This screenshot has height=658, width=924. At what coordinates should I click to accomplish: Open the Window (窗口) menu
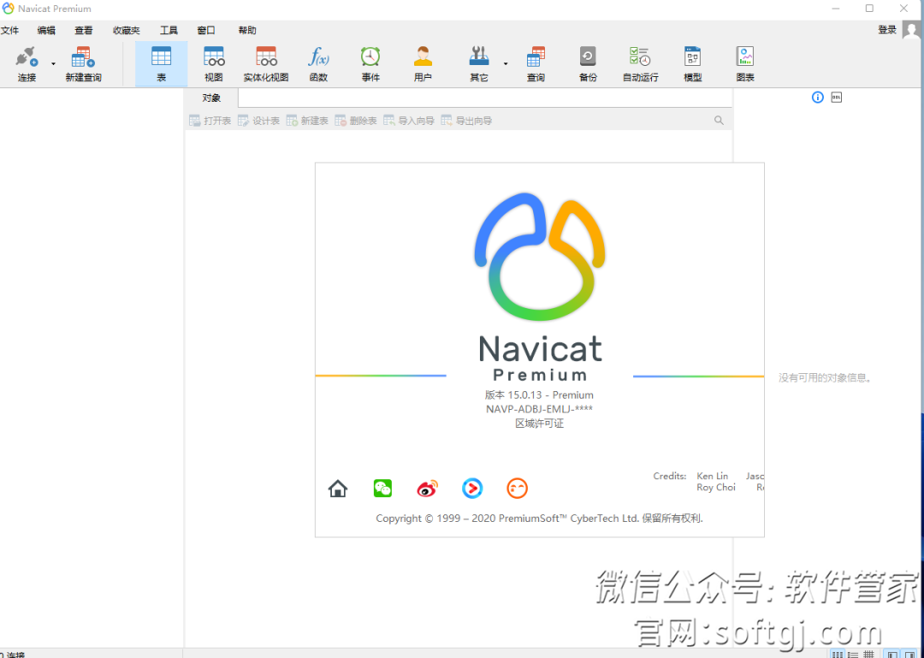(206, 30)
